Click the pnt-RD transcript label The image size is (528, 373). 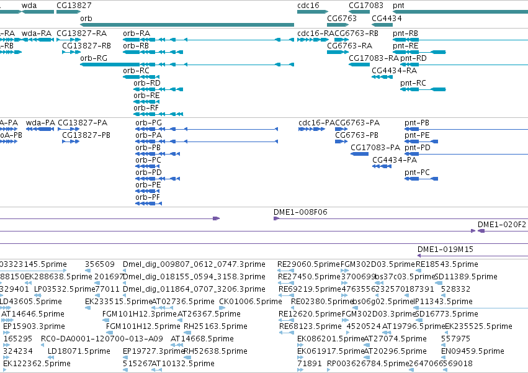coord(413,58)
